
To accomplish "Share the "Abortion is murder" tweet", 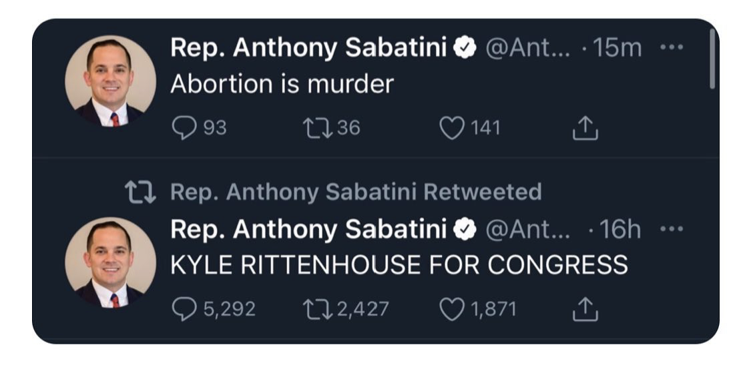I will coord(585,128).
